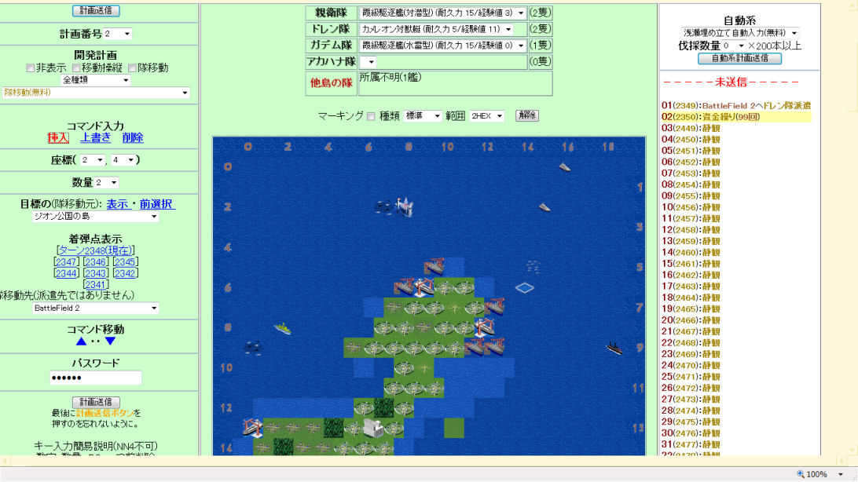The height and width of the screenshot is (482, 858).
Task: Select the white offshore tower in the sea
Action: 405,206
